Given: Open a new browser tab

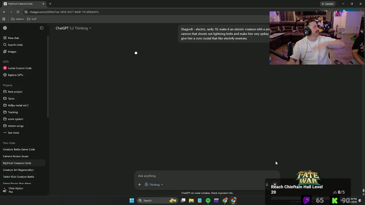Looking at the screenshot, I should (50, 4).
